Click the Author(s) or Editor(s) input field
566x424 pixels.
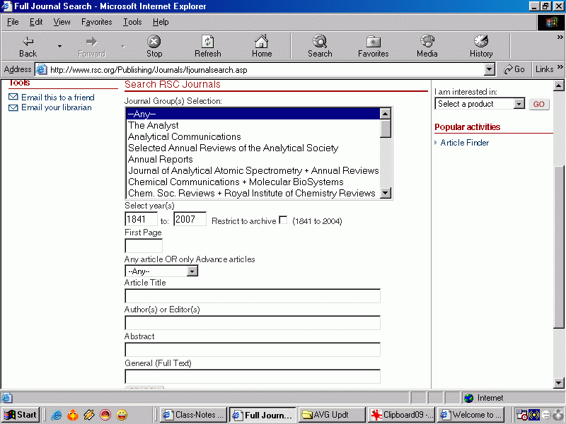[253, 323]
